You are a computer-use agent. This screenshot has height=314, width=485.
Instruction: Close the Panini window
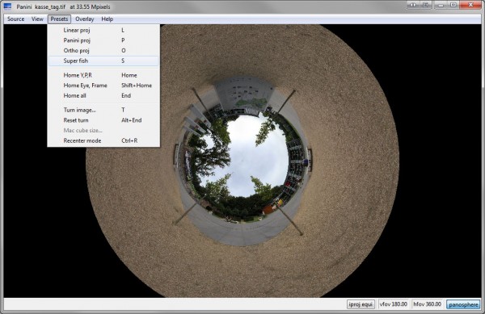[470, 5]
